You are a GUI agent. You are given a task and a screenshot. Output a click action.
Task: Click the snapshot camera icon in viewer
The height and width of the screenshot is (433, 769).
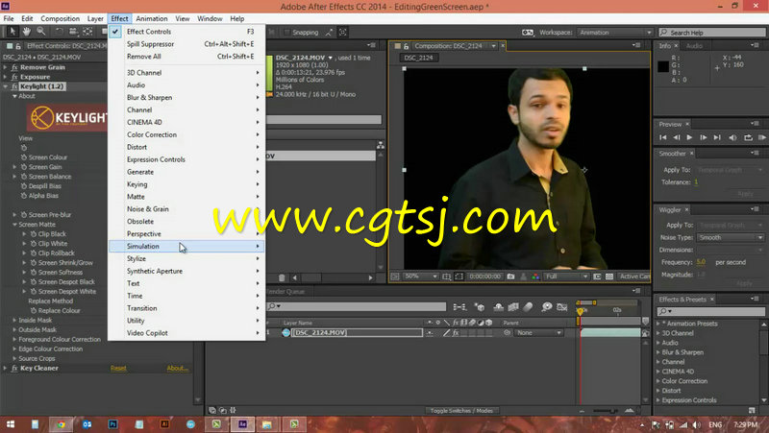pos(510,277)
